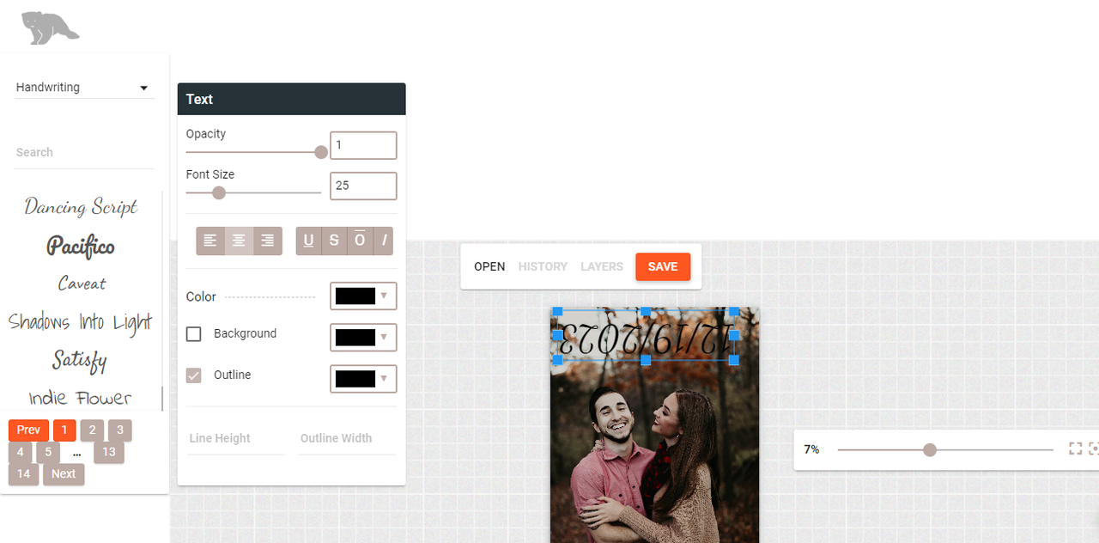Viewport: 1099px width, 543px height.
Task: Go to font page 1
Action: (64, 430)
